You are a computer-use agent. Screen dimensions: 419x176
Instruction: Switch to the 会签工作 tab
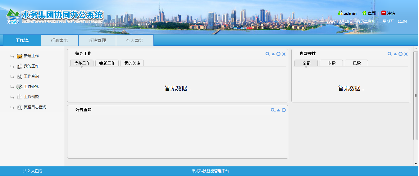pos(107,63)
